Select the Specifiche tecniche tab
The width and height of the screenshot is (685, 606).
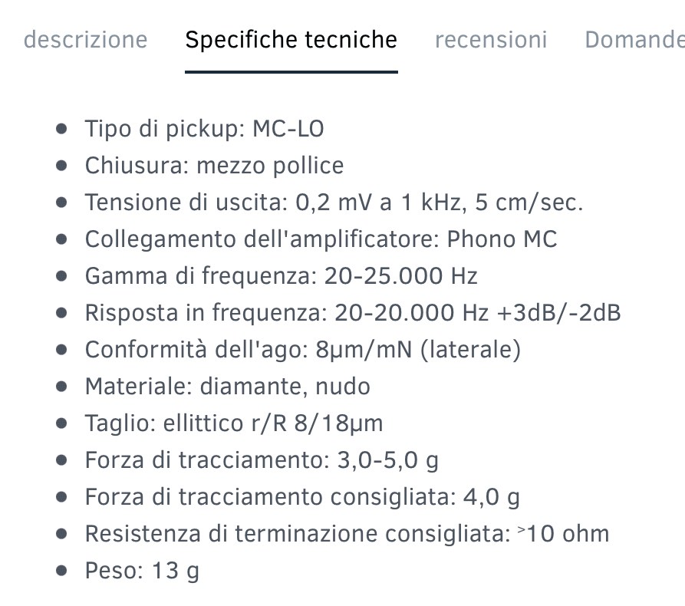pyautogui.click(x=291, y=40)
